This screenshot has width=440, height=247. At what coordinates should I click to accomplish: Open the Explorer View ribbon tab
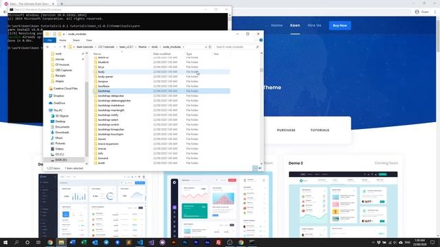(x=89, y=40)
